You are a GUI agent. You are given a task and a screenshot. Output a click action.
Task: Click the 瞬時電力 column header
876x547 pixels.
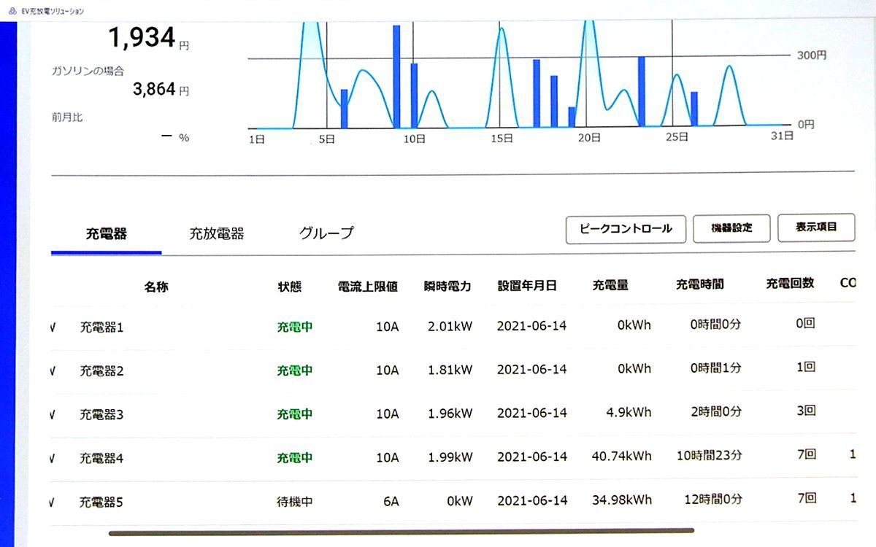[447, 287]
